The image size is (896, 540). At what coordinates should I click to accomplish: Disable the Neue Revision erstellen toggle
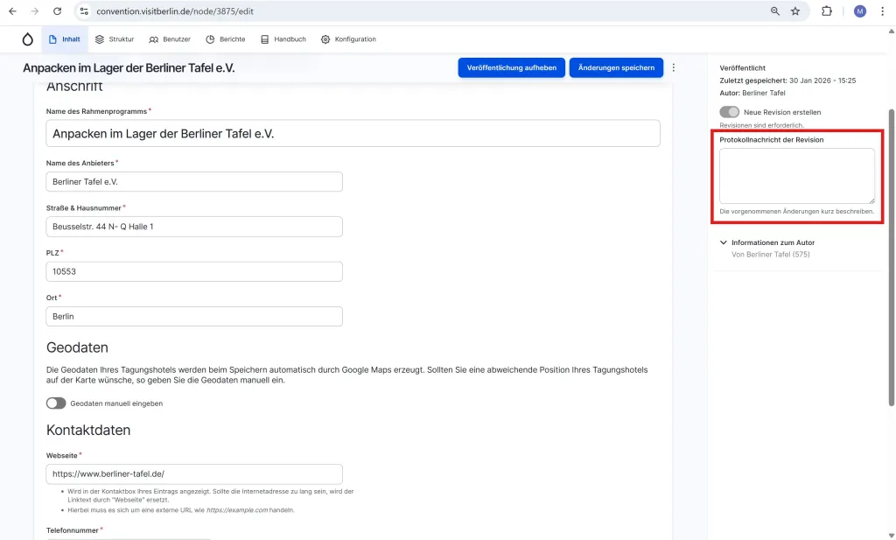click(730, 112)
